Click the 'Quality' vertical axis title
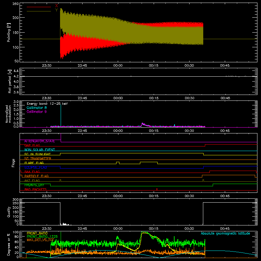Image resolution: width=261 pixels, height=261 pixels. point(9,212)
